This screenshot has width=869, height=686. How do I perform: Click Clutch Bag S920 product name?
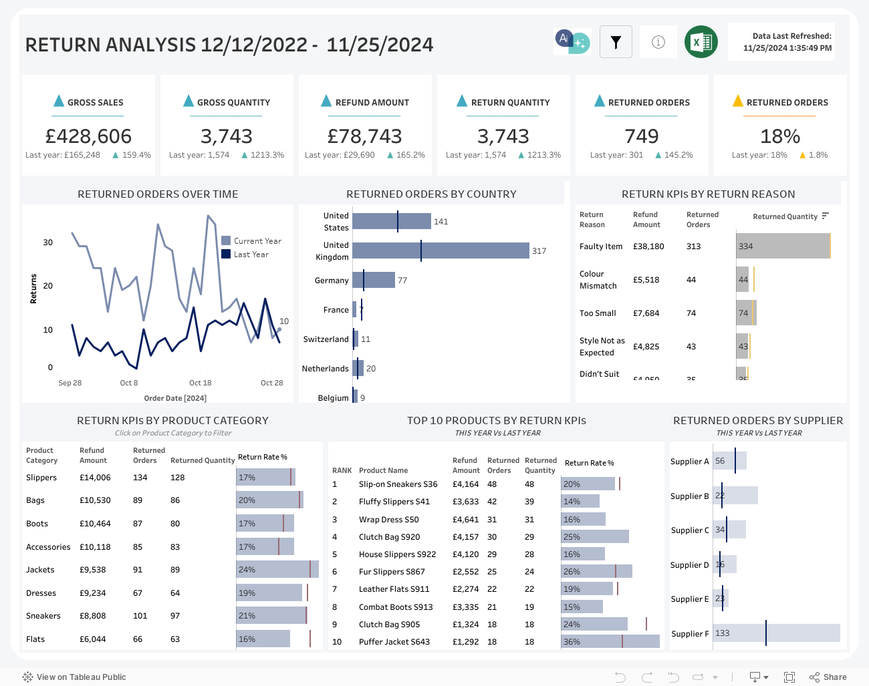pos(390,537)
